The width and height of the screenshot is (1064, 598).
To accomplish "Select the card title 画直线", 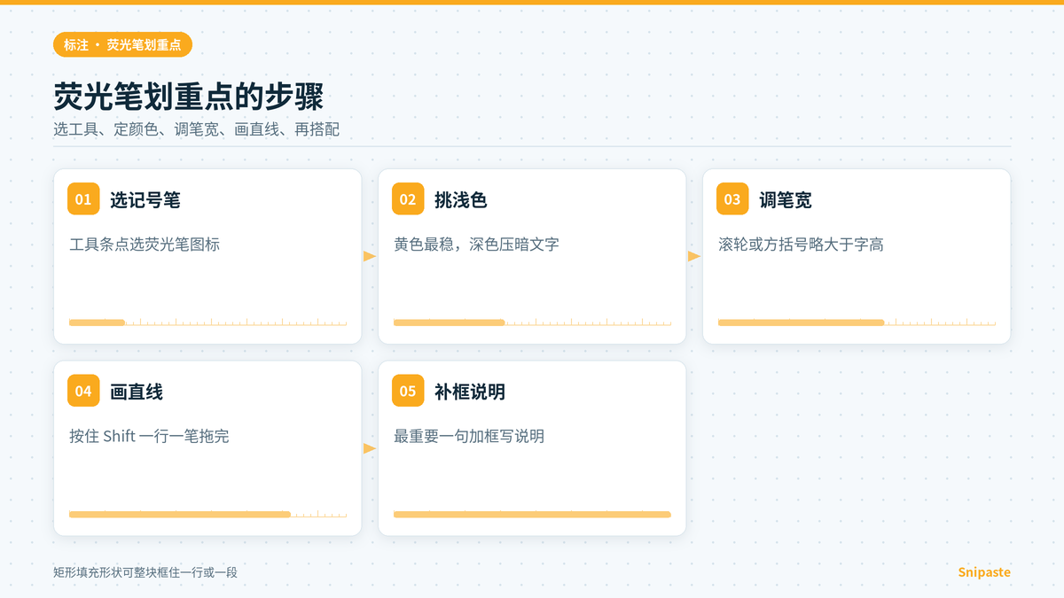I will tap(137, 392).
